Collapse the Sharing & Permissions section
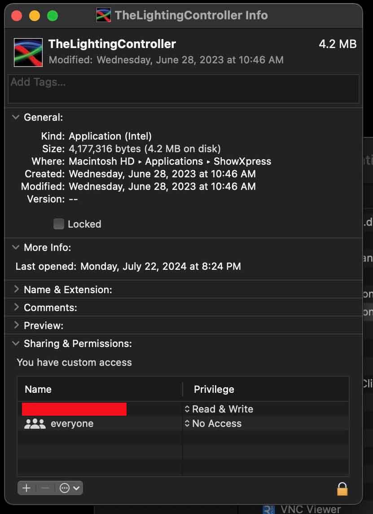373x514 pixels. (16, 343)
